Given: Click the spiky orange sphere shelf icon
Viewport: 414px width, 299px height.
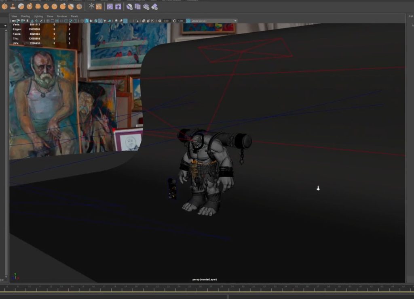Looking at the screenshot, I should pos(38,6).
